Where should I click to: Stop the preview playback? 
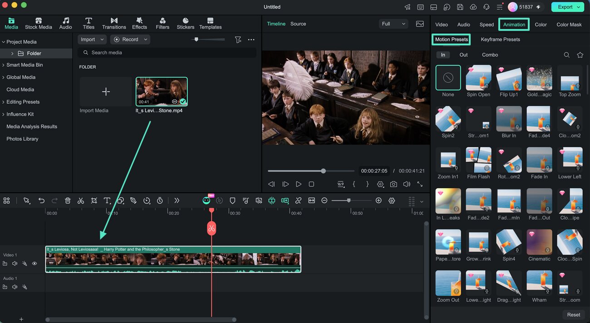311,184
